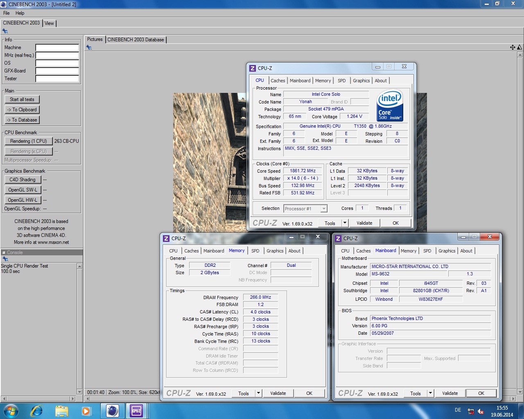
Task: Select the Pictures tab
Action: click(x=95, y=39)
